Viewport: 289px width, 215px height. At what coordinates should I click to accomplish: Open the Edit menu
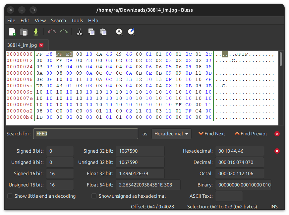click(x=25, y=21)
